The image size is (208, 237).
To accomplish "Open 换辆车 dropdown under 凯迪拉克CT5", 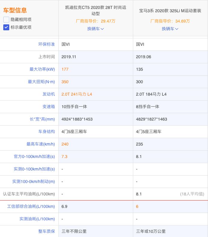I will (96, 29).
